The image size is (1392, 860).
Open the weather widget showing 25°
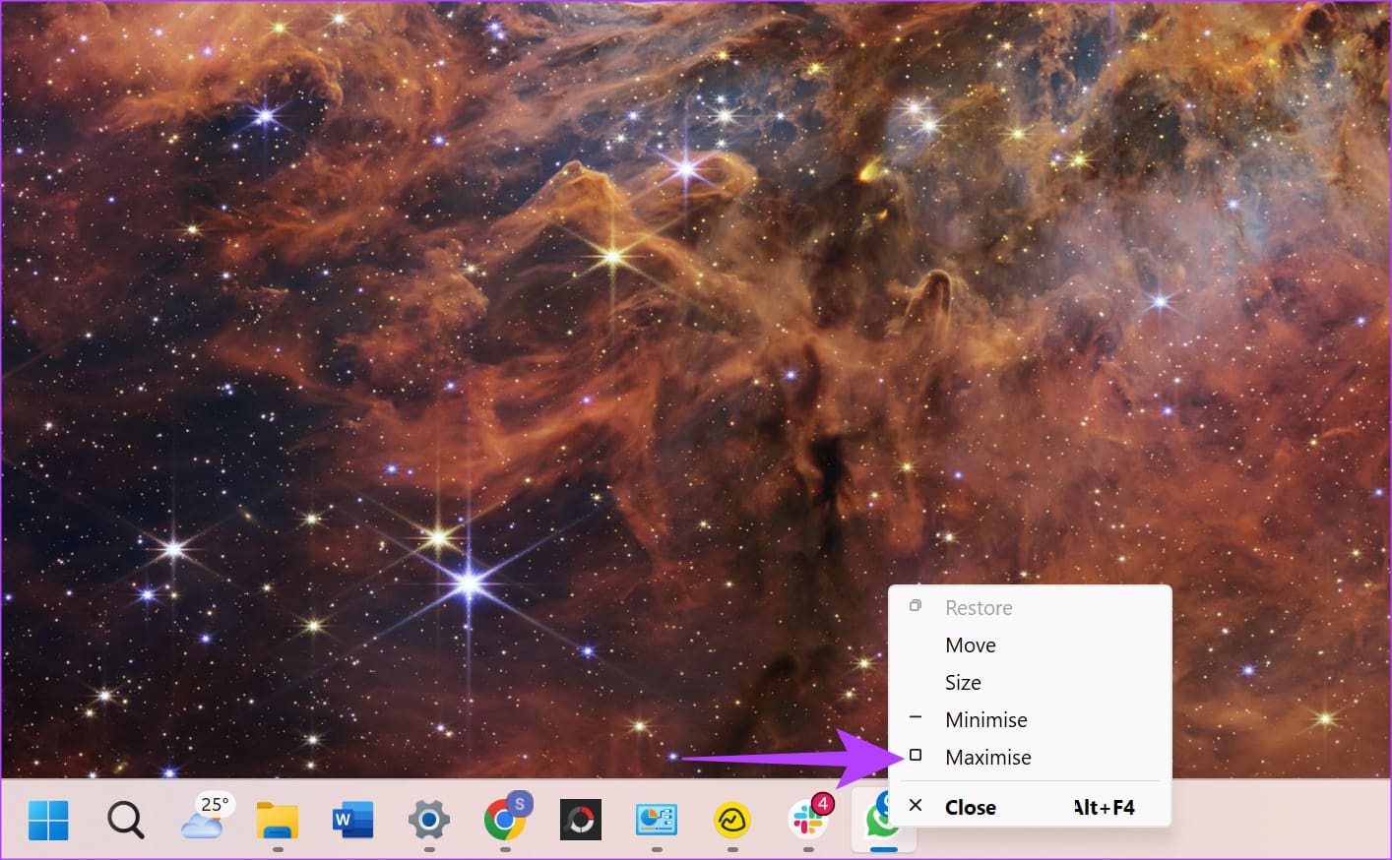pyautogui.click(x=205, y=818)
